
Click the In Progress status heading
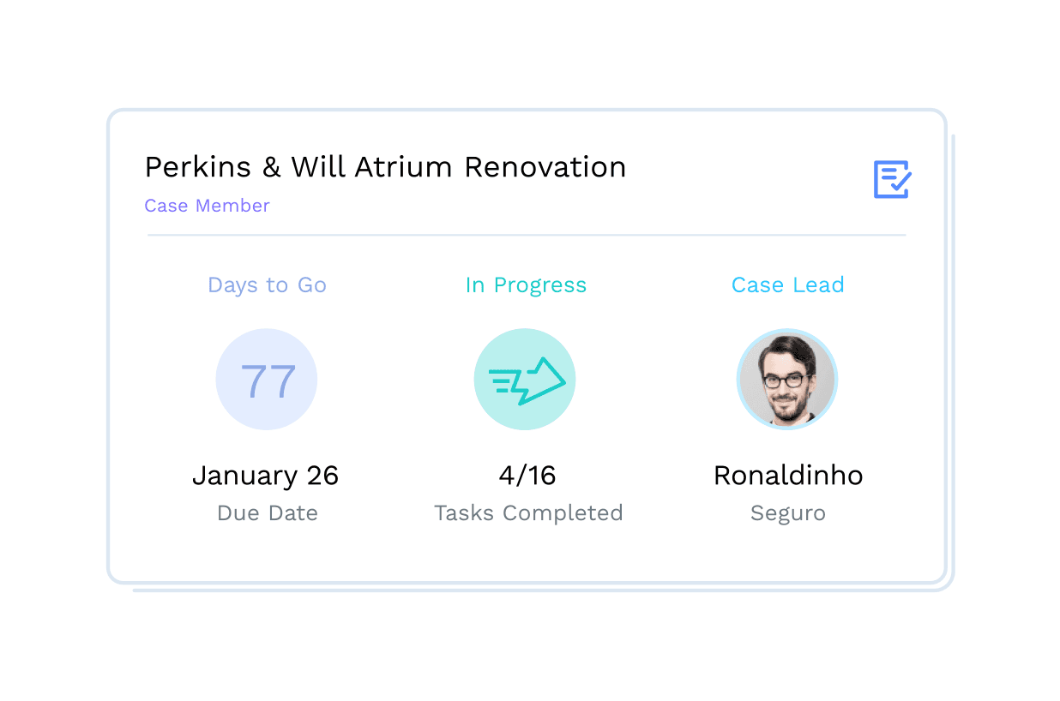tap(526, 285)
